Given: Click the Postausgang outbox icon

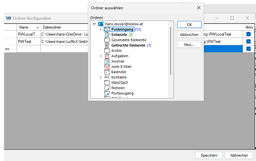Looking at the screenshot, I should 107,93.
